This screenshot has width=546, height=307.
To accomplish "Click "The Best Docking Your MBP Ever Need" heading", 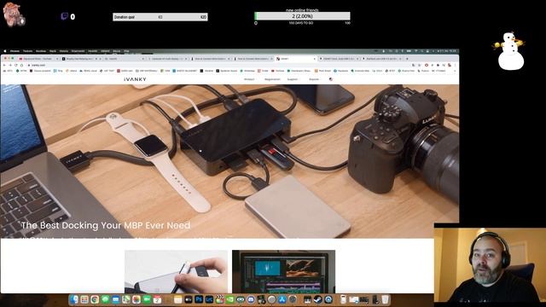I will (x=106, y=225).
